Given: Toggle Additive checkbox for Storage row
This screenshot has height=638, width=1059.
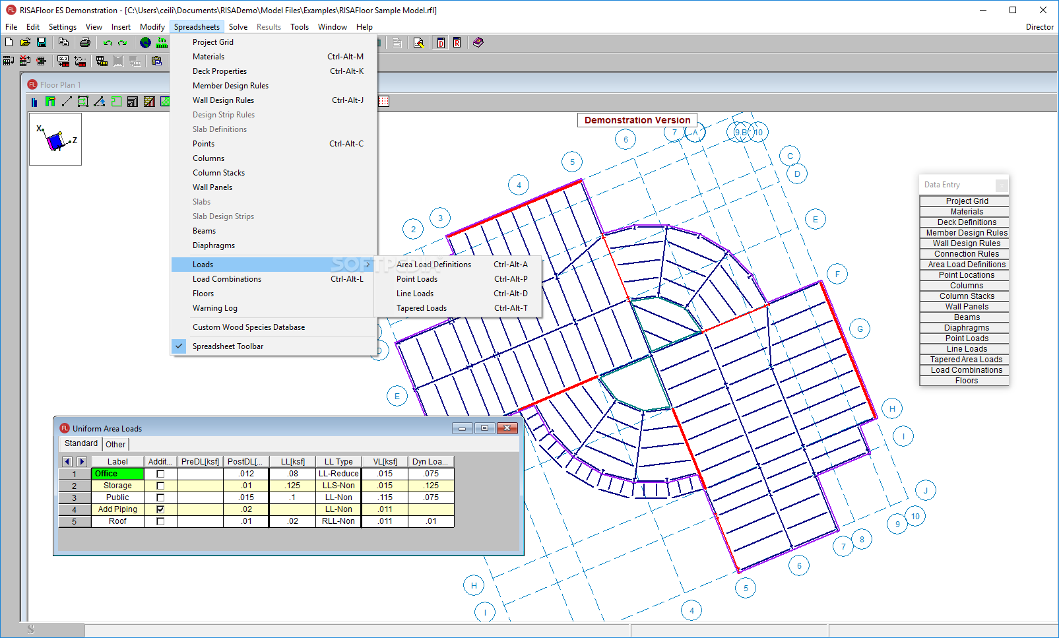Looking at the screenshot, I should (160, 486).
